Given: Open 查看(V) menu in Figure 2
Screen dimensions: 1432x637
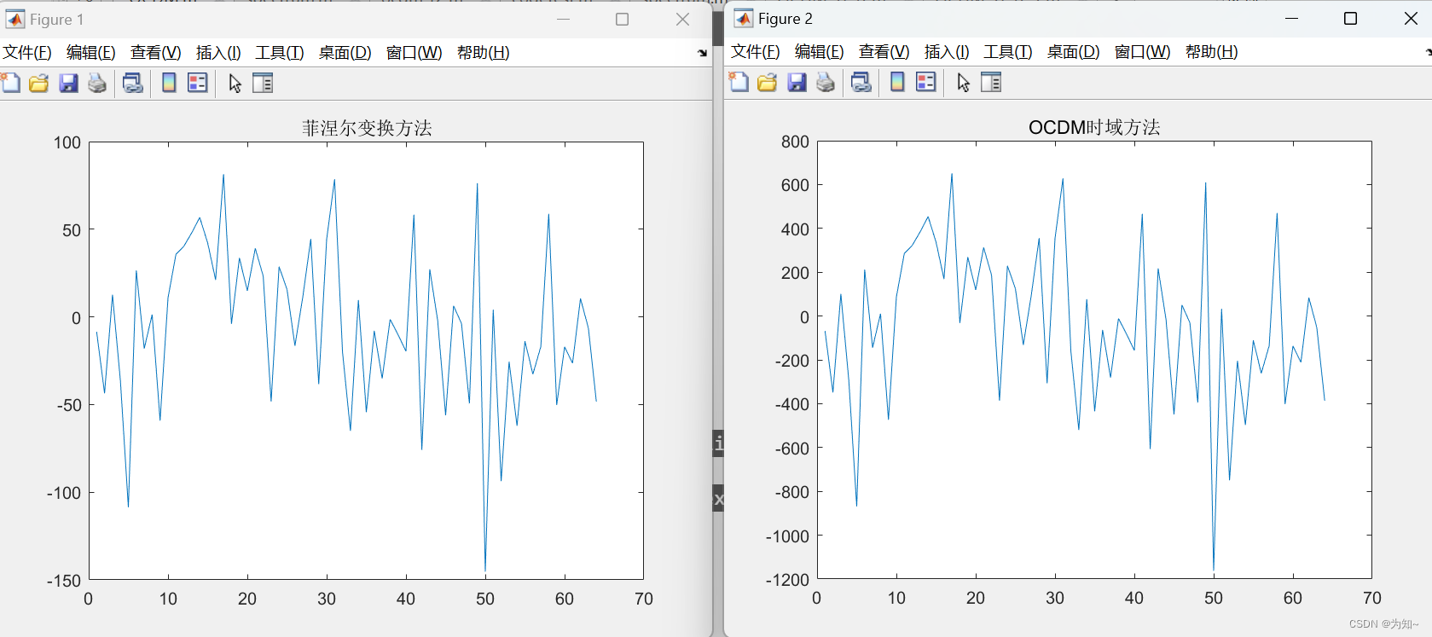Looking at the screenshot, I should (884, 52).
